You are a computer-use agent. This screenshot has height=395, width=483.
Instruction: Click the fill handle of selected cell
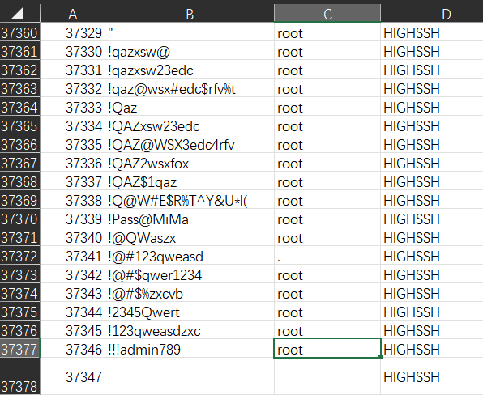380,357
